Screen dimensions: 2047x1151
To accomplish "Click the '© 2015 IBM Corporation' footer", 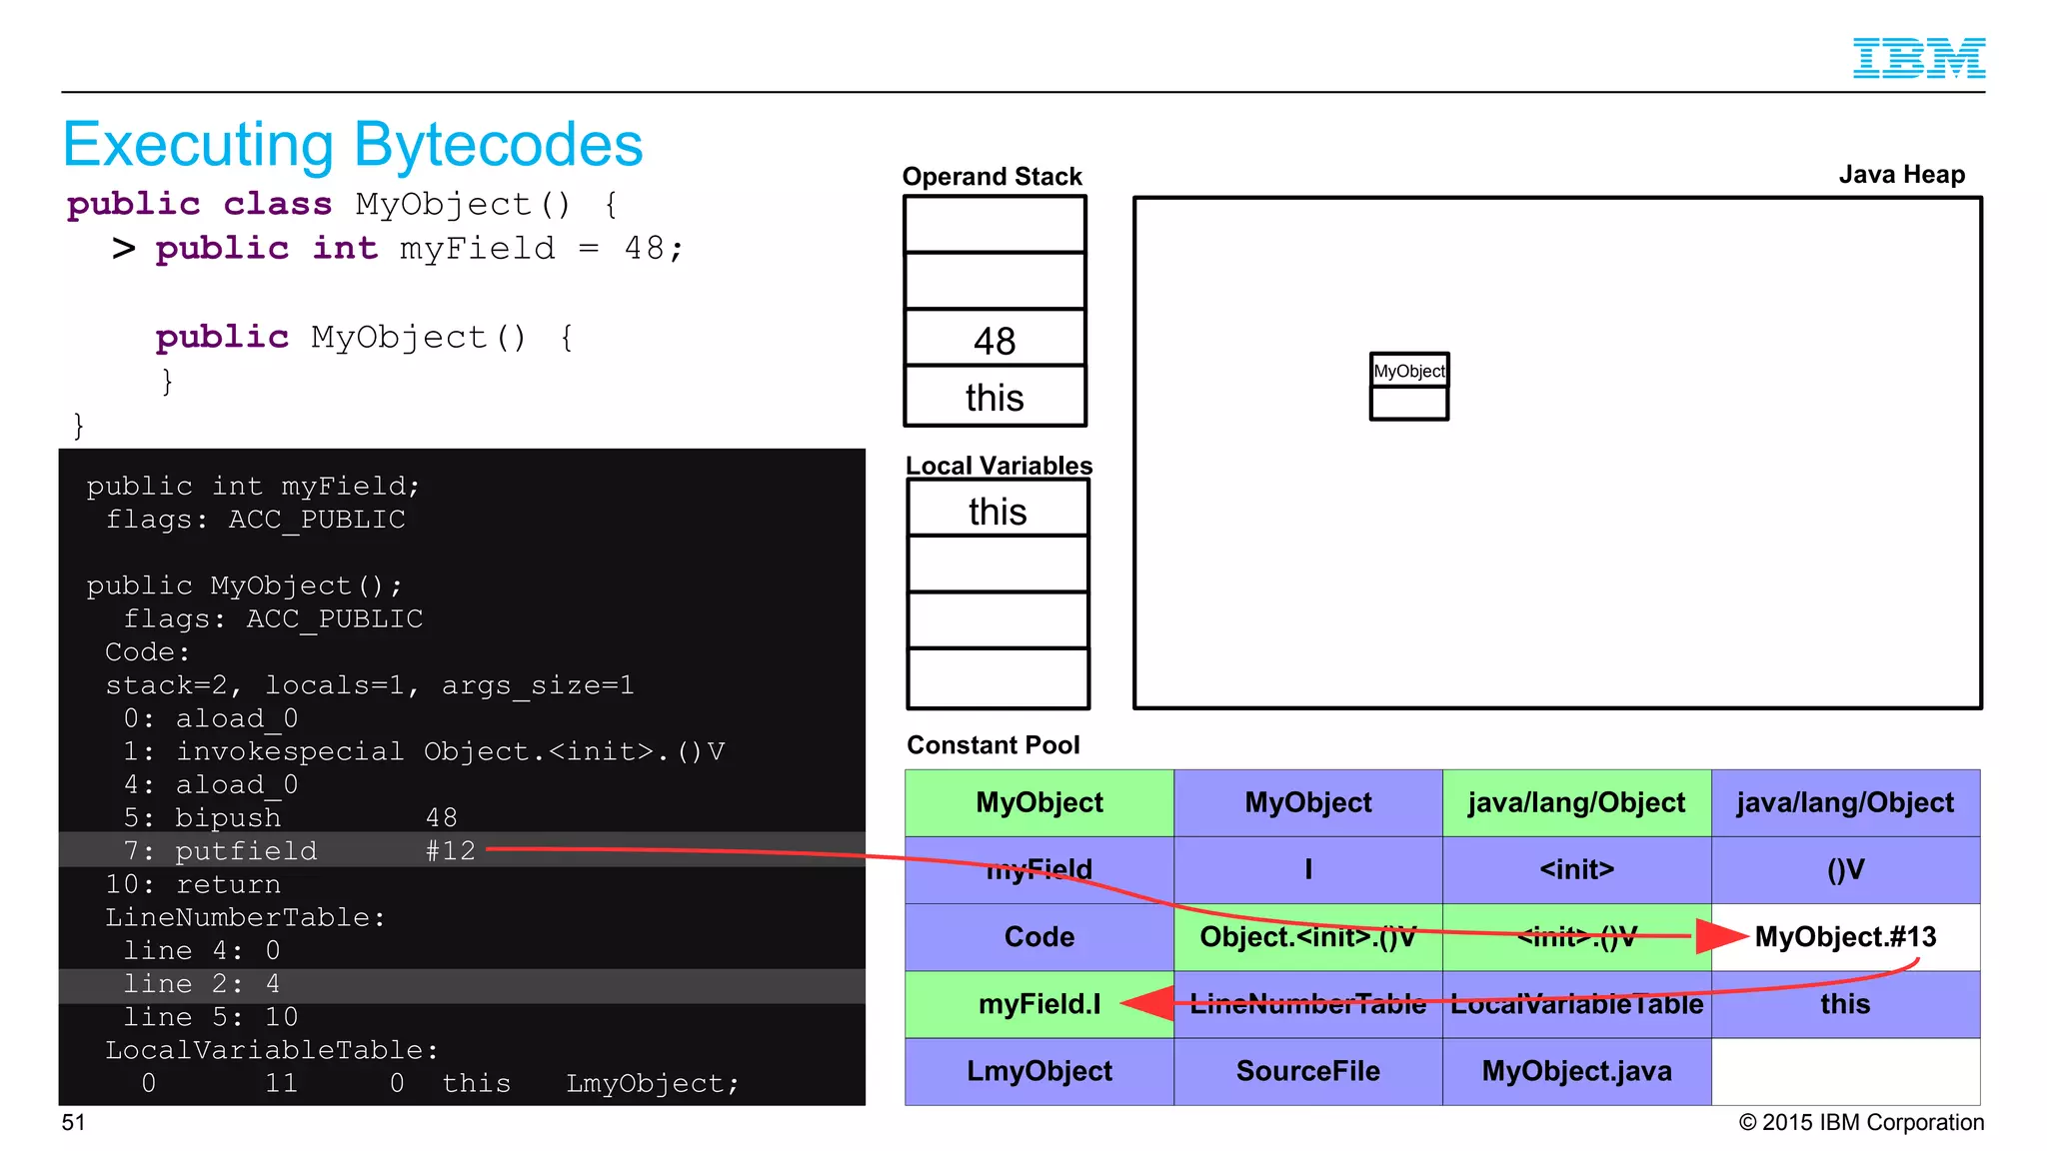I will [x=1861, y=1122].
